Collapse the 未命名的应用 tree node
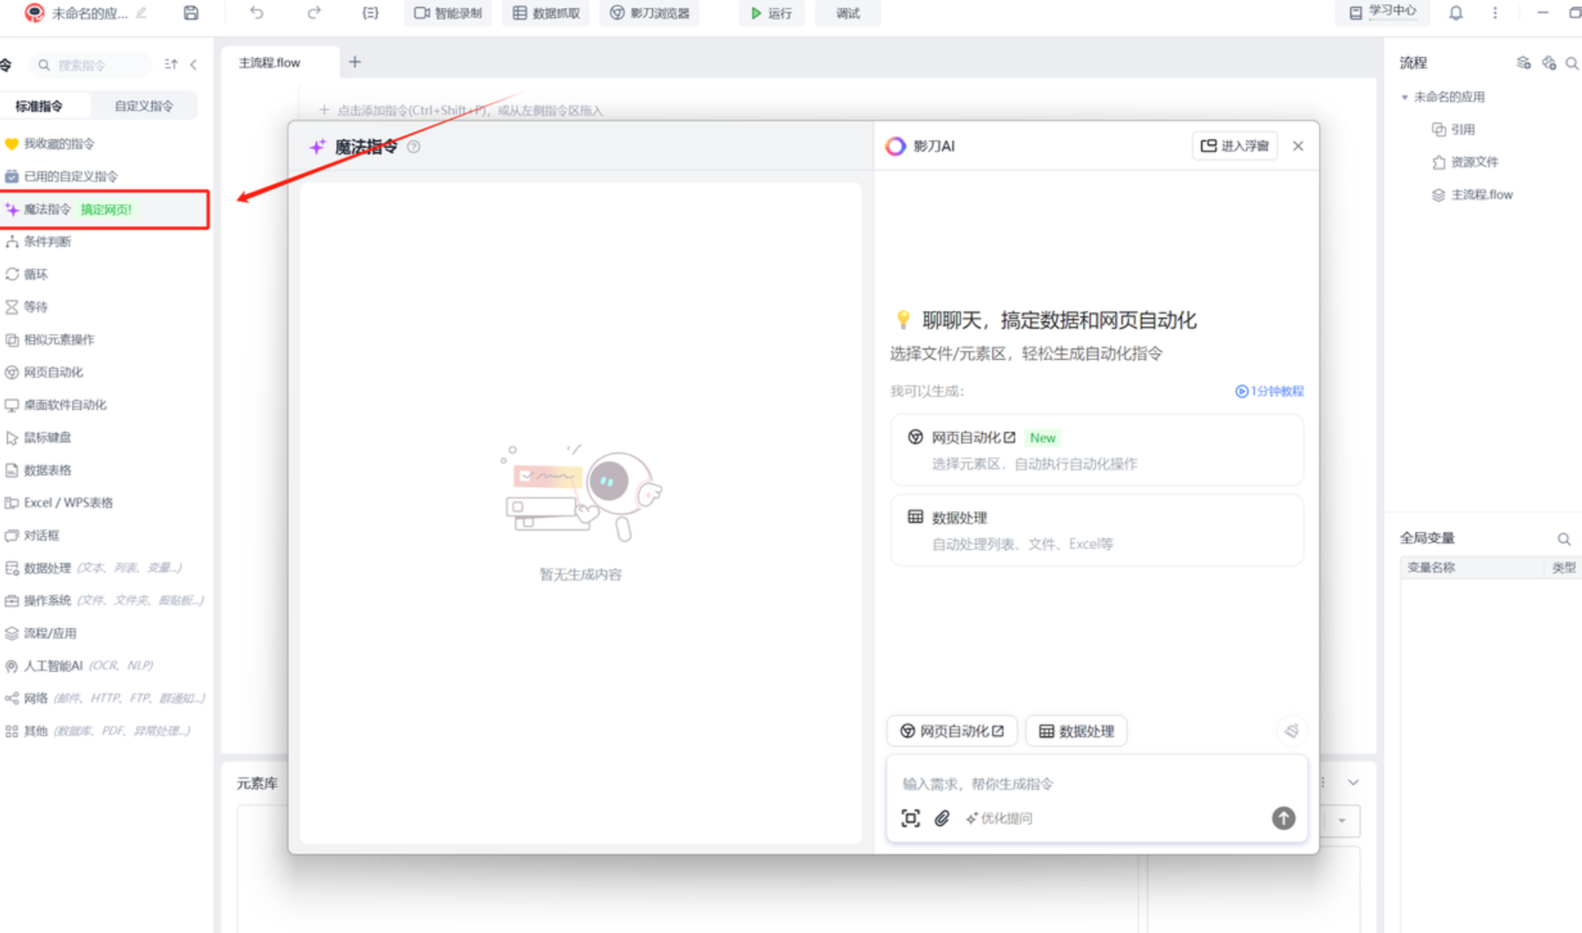Viewport: 1582px width, 933px height. (1405, 96)
